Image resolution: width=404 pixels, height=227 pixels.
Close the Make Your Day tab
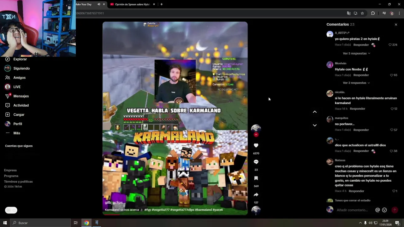click(x=104, y=4)
